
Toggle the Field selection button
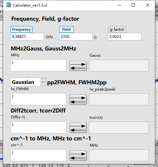[x=67, y=29]
